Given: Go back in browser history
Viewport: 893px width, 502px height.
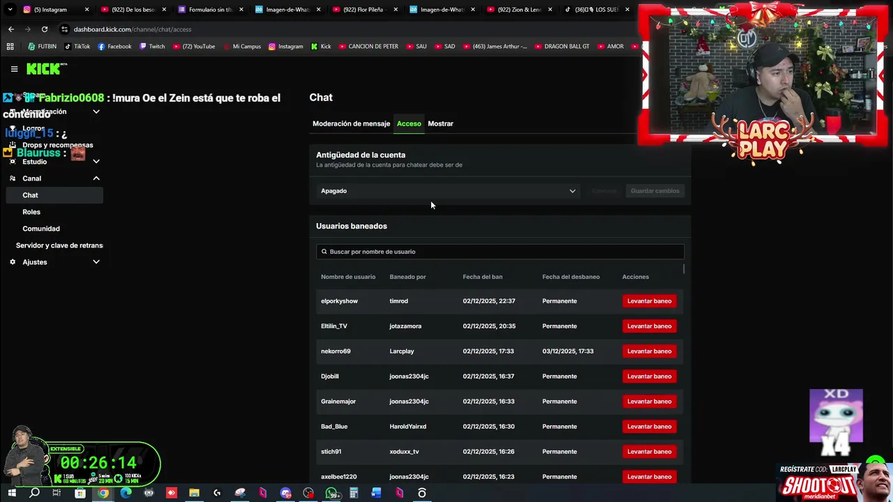Looking at the screenshot, I should (11, 29).
